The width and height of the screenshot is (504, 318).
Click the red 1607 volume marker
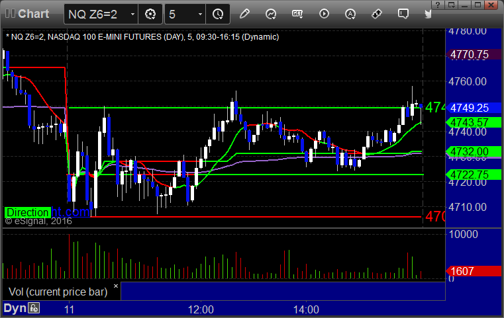click(473, 271)
